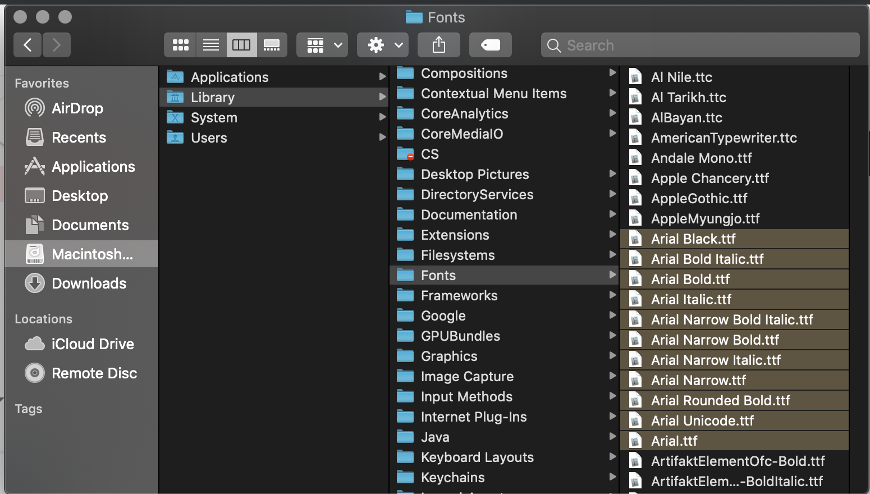
Task: Select the restricted CS folder icon
Action: tap(405, 154)
